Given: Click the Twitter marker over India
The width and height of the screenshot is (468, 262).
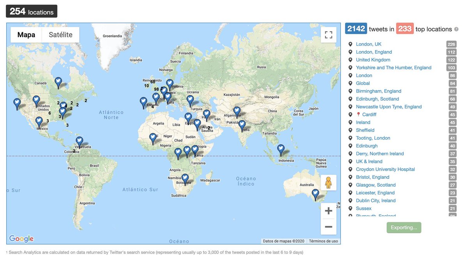Looking at the screenshot, I should coord(242,126).
